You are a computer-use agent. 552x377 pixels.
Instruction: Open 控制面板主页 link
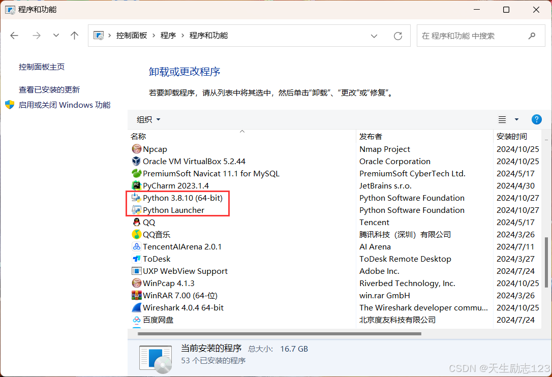tap(42, 67)
